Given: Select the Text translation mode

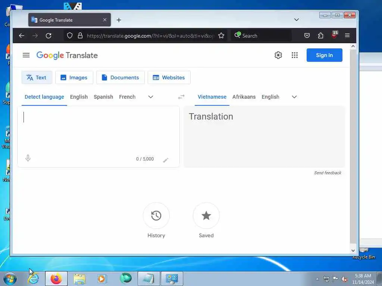Looking at the screenshot, I should coord(37,77).
